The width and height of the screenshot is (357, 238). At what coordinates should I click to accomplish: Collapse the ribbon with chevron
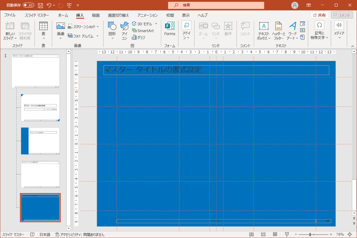[353, 46]
